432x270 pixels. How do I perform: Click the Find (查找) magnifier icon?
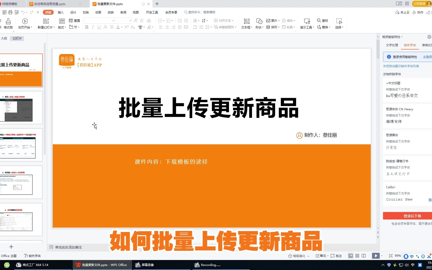pyautogui.click(x=319, y=20)
